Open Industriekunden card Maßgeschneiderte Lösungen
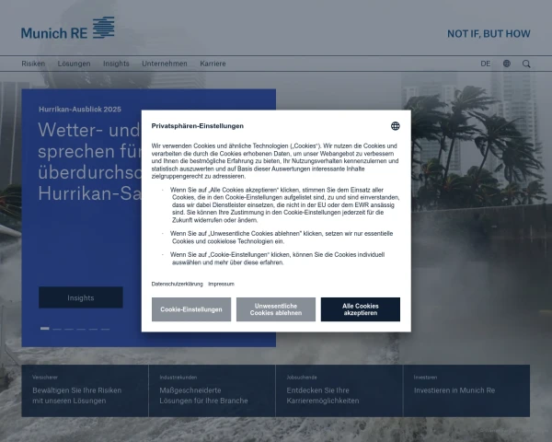Screen dimensions: 552x442 pyautogui.click(x=212, y=390)
